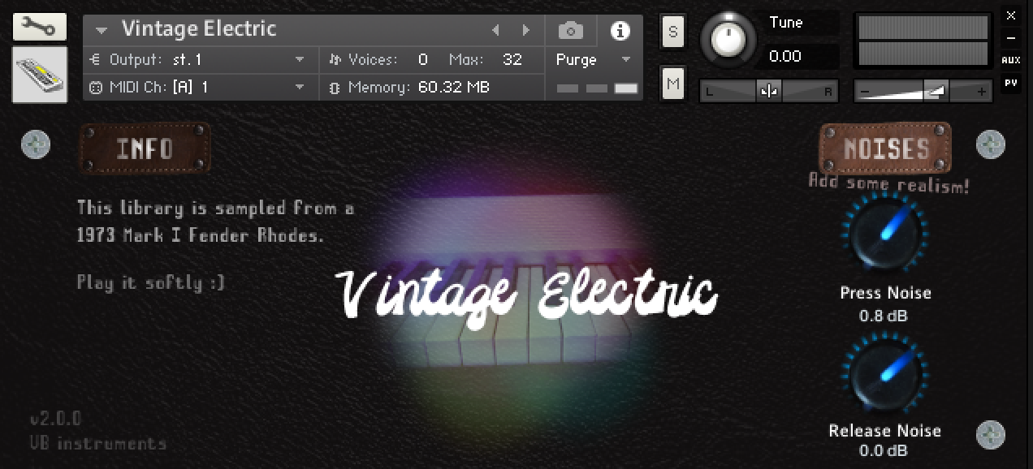Click the Press Noise 0.8 dB value
The image size is (1033, 469).
(884, 315)
